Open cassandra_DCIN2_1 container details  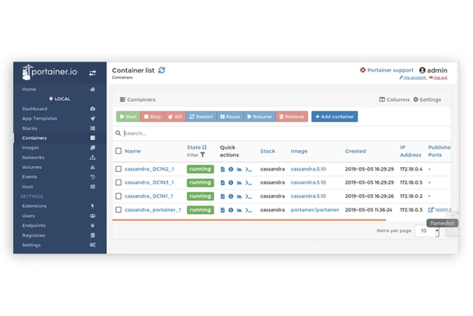pyautogui.click(x=149, y=169)
